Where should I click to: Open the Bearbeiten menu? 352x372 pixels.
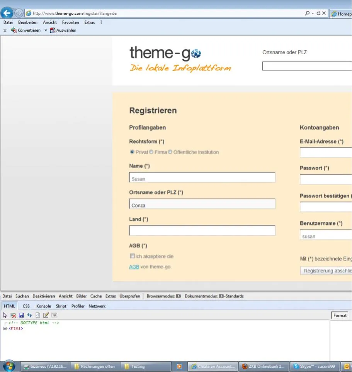coord(28,22)
